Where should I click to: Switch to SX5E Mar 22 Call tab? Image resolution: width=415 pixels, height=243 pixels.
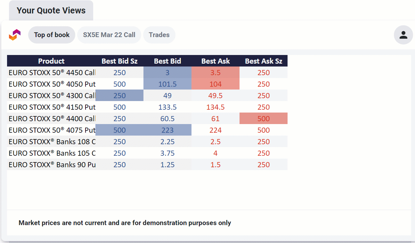(x=109, y=35)
